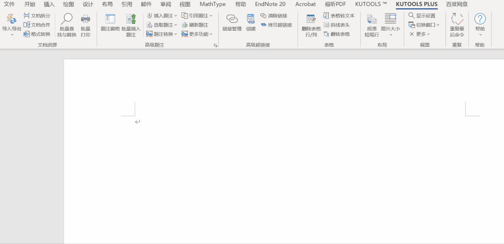The width and height of the screenshot is (504, 244).
Task: Switch to the 插入 insert tab
Action: point(49,5)
